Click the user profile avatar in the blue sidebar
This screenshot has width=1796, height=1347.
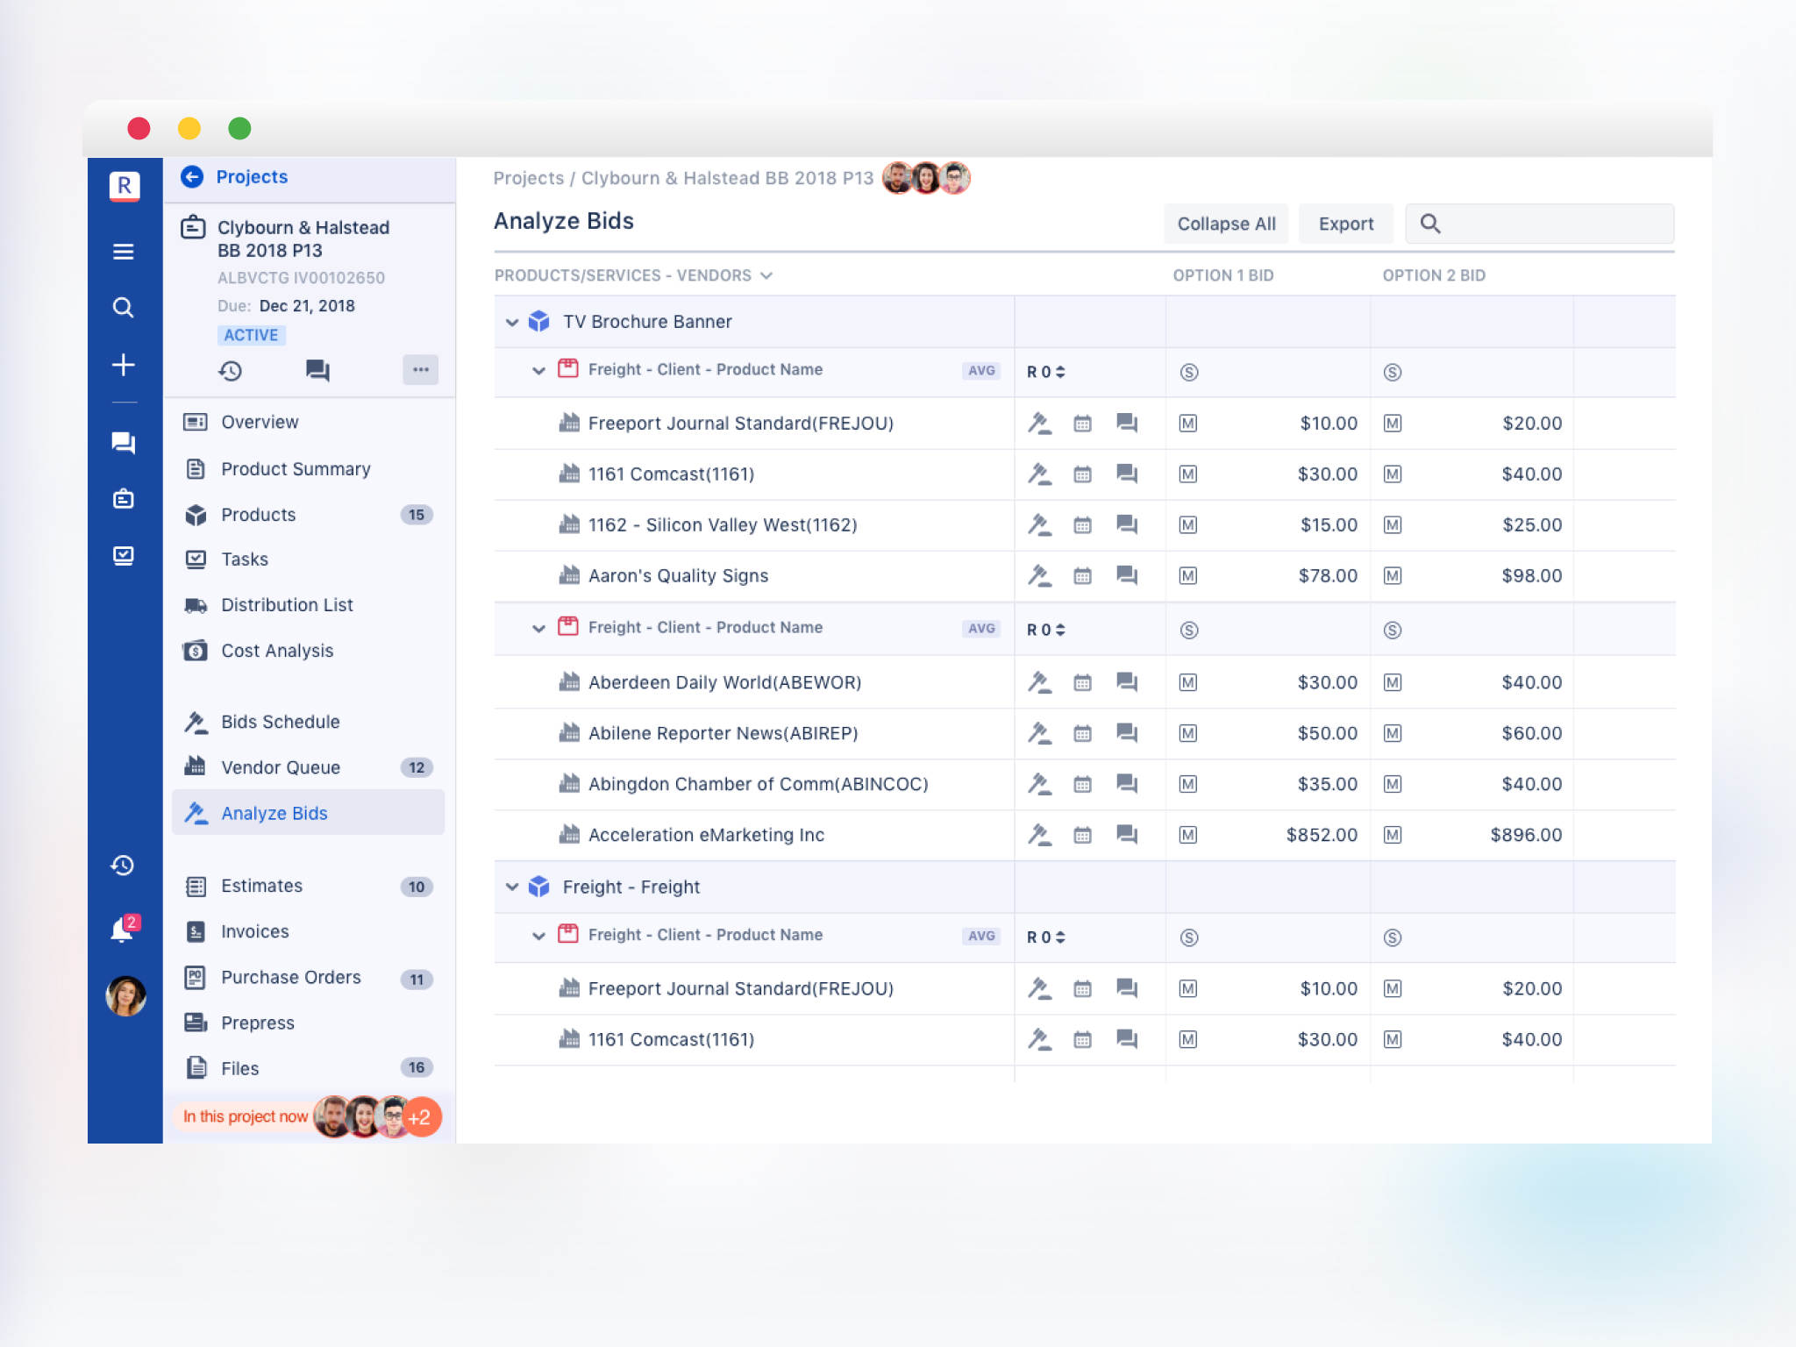tap(126, 996)
